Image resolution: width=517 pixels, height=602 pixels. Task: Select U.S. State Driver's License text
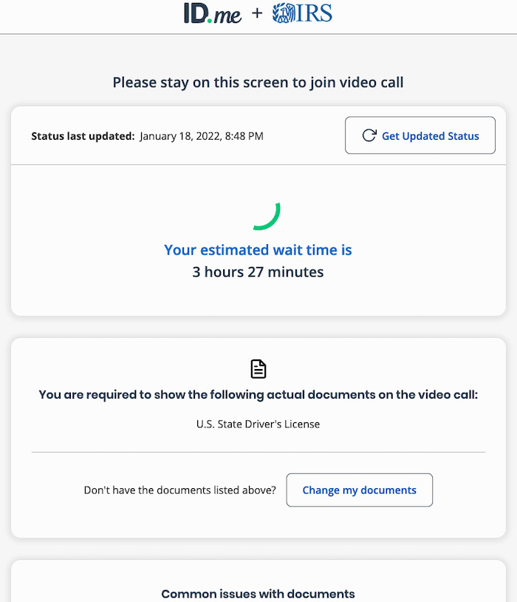pyautogui.click(x=258, y=424)
